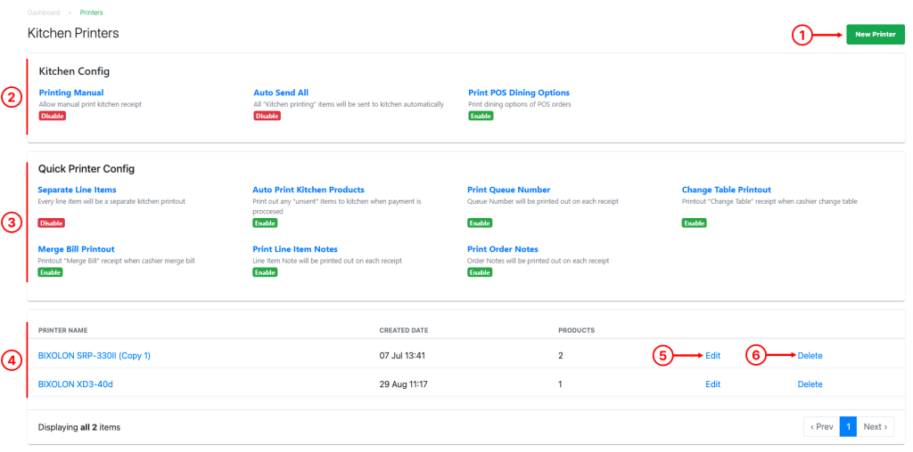The image size is (913, 452).
Task: Toggle the Enable badge under Print Queue Number
Action: click(480, 223)
